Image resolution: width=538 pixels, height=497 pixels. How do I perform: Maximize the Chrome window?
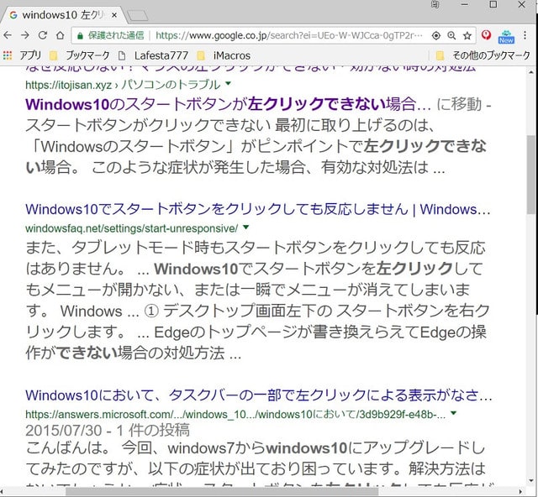[493, 4]
